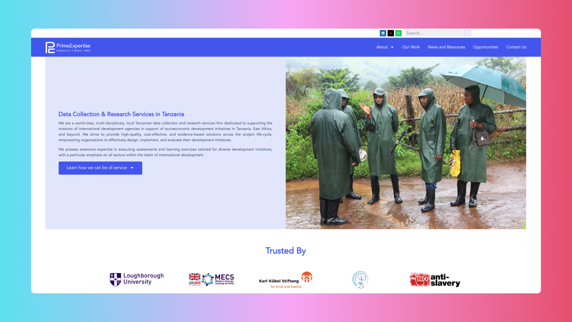Viewport: 572px width, 322px height.
Task: Open the Opportunities page
Action: click(x=485, y=47)
